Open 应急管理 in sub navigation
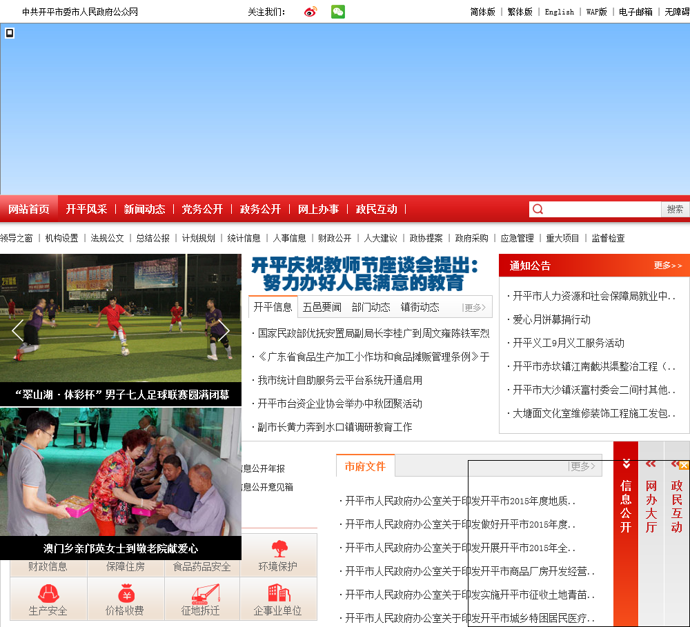Viewport: 690px width, 627px height. (517, 238)
